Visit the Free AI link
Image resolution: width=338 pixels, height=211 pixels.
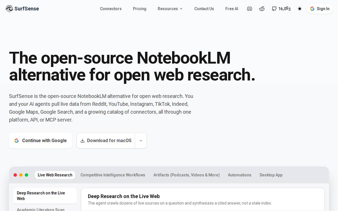(x=232, y=9)
